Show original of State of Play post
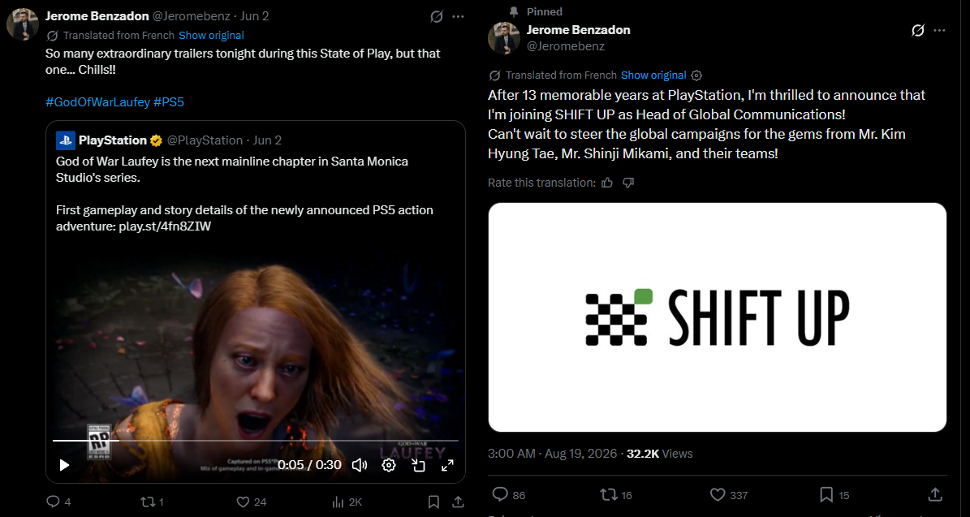 pyautogui.click(x=211, y=35)
